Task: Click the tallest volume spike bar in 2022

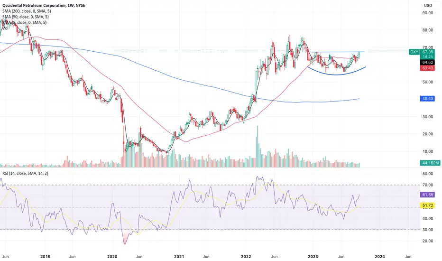Action: (258, 147)
